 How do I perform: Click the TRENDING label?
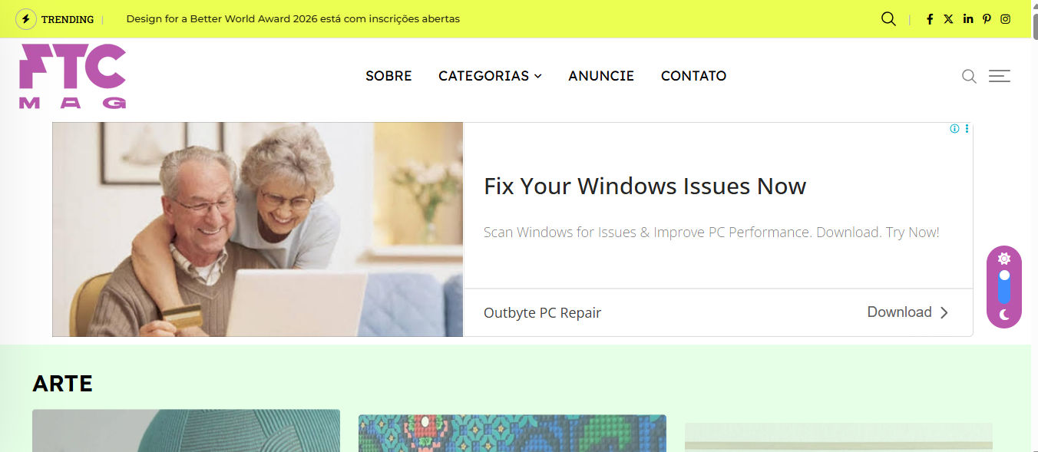[x=68, y=19]
